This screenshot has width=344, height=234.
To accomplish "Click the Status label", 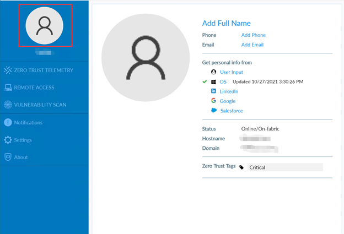I will (209, 129).
